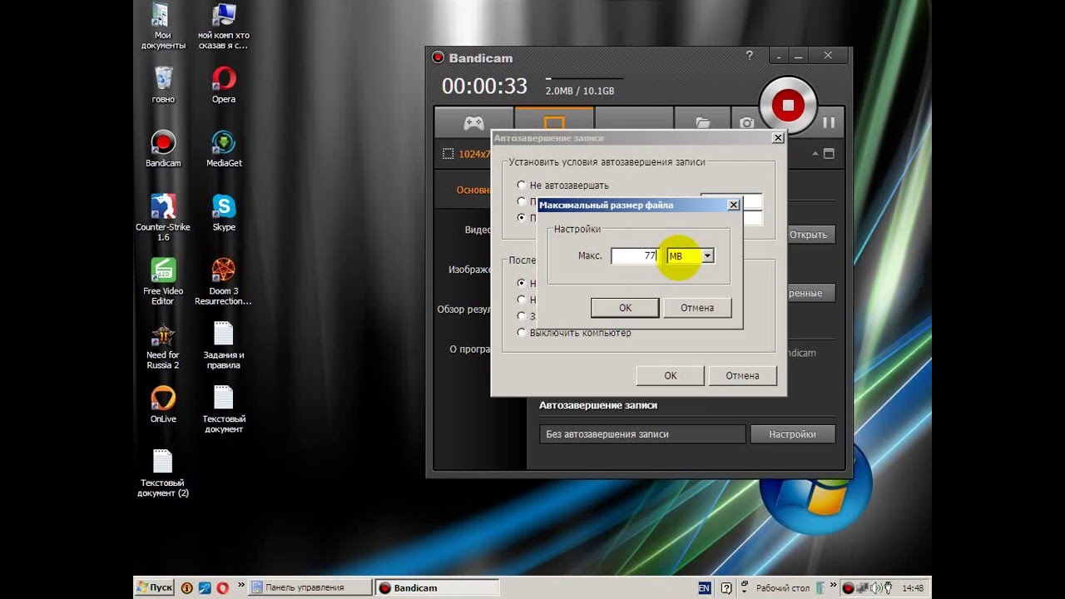Open the output folder icon tab
Screen dimensions: 1065x599
pyautogui.click(x=701, y=123)
